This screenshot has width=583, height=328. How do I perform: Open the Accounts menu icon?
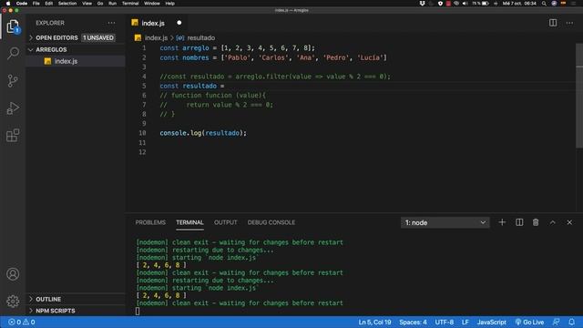point(13,274)
